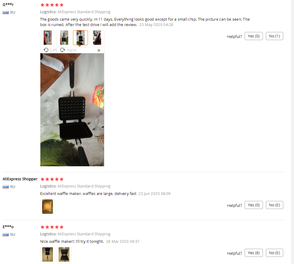The image size is (294, 264).
Task: Open first thumbnail in G***r's review
Action: pos(48,38)
